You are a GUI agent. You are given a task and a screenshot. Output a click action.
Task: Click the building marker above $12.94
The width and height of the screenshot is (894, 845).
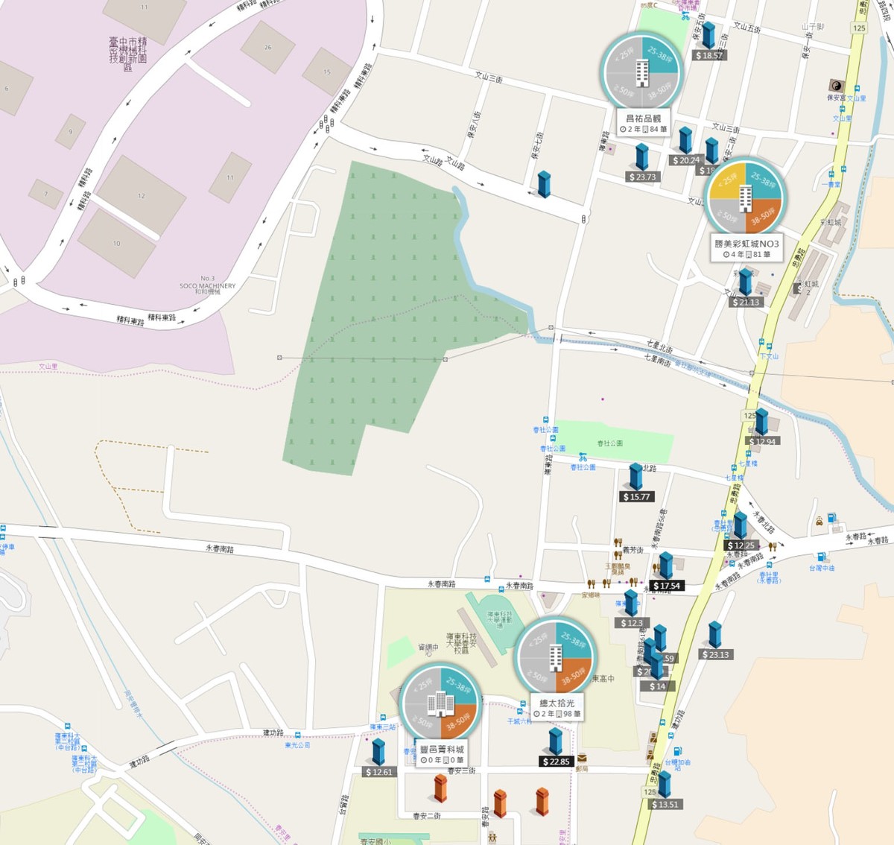pos(761,422)
